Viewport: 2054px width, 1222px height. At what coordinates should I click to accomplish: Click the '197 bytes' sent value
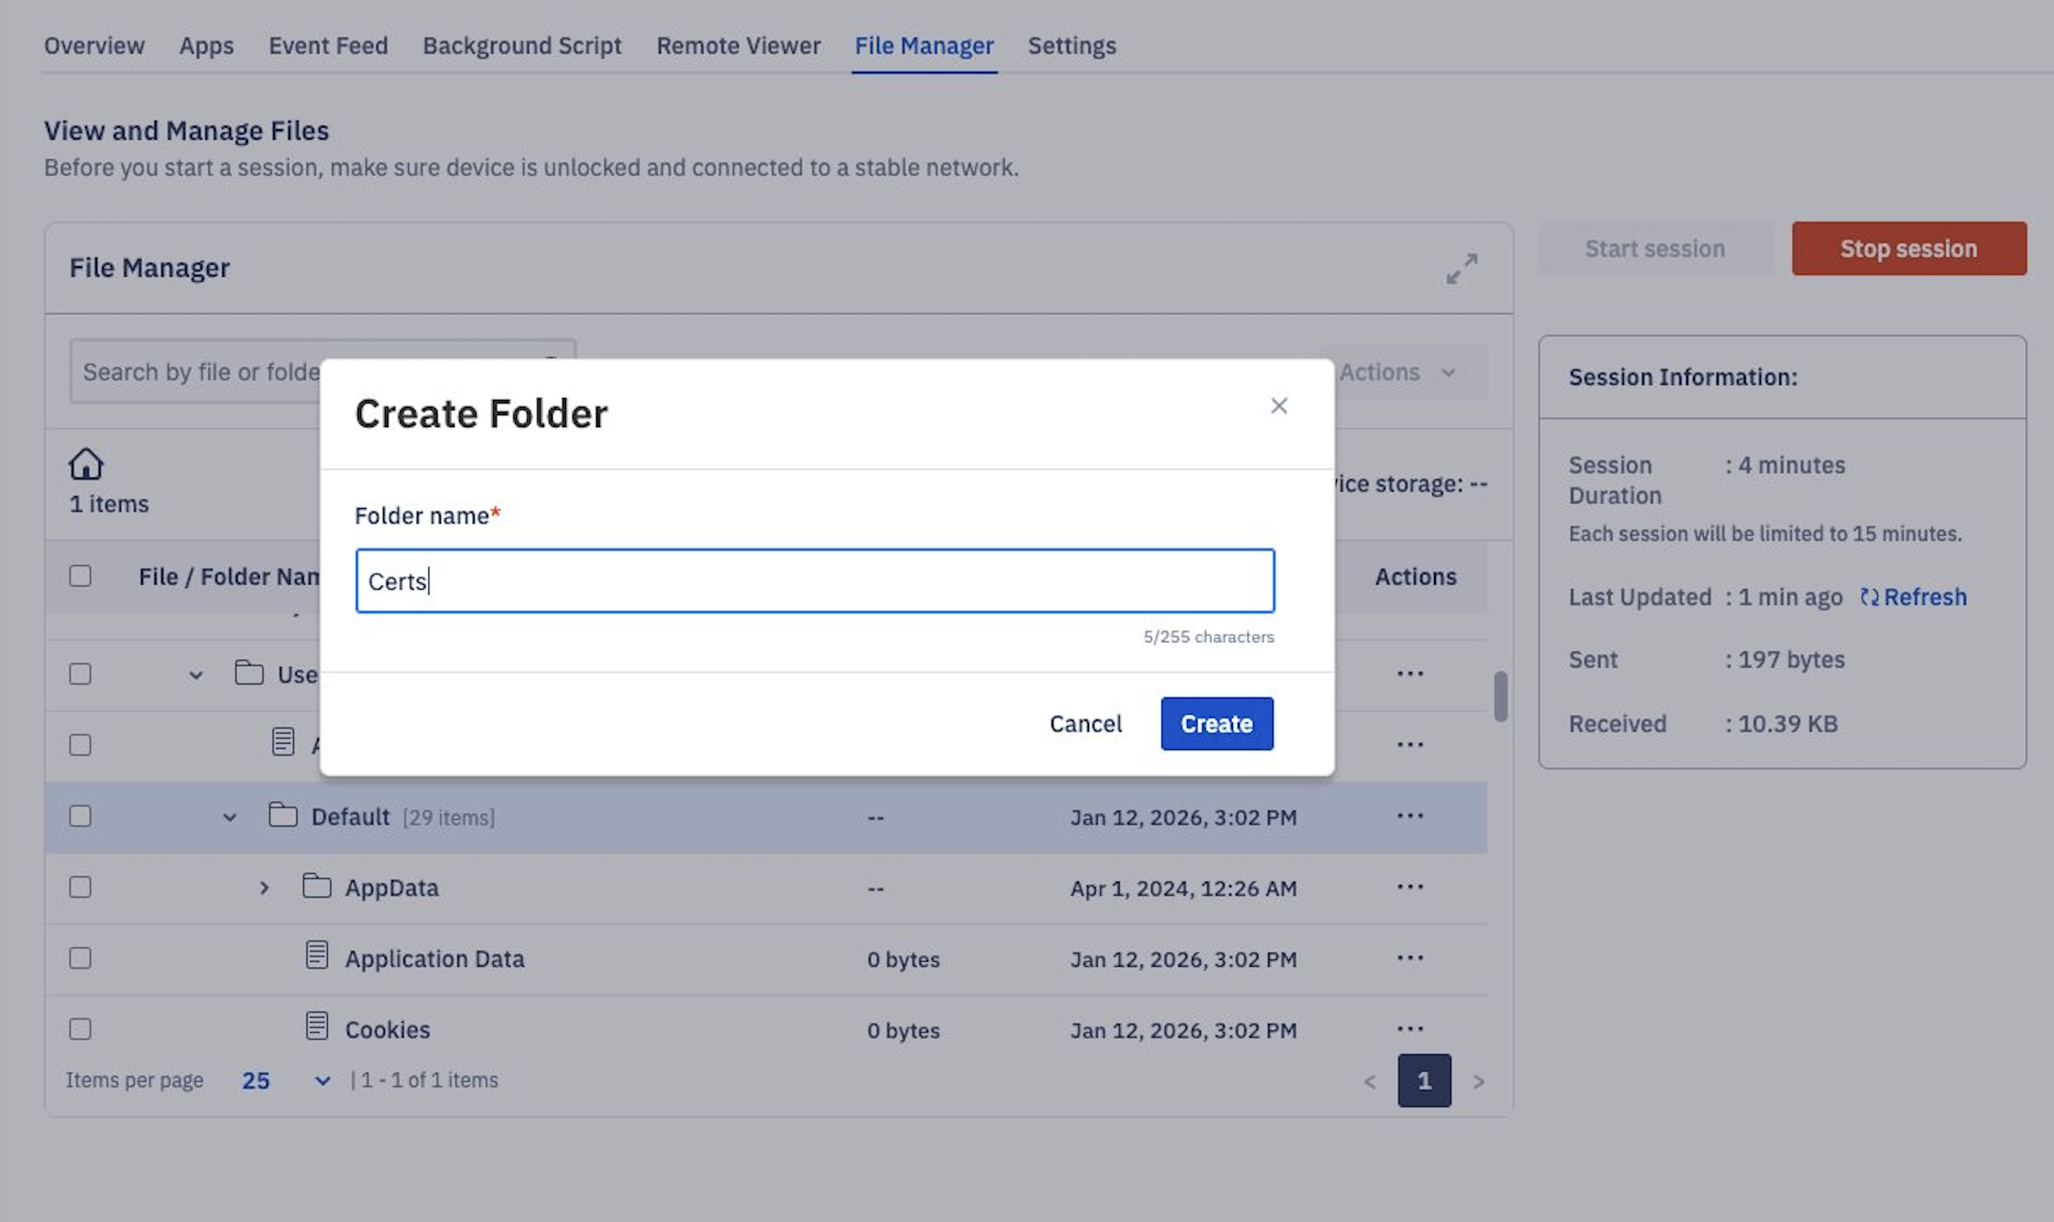click(x=1792, y=660)
